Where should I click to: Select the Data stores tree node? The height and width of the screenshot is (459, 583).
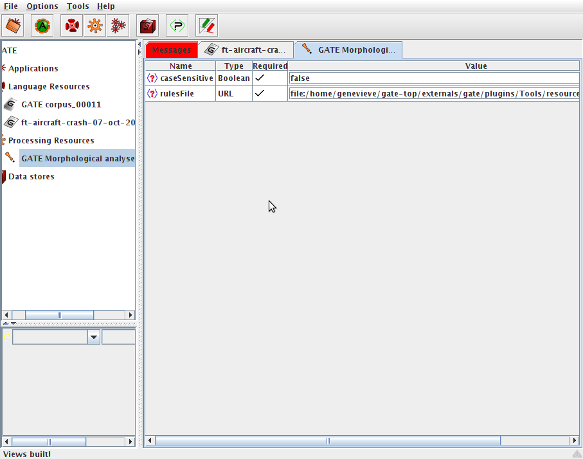31,176
